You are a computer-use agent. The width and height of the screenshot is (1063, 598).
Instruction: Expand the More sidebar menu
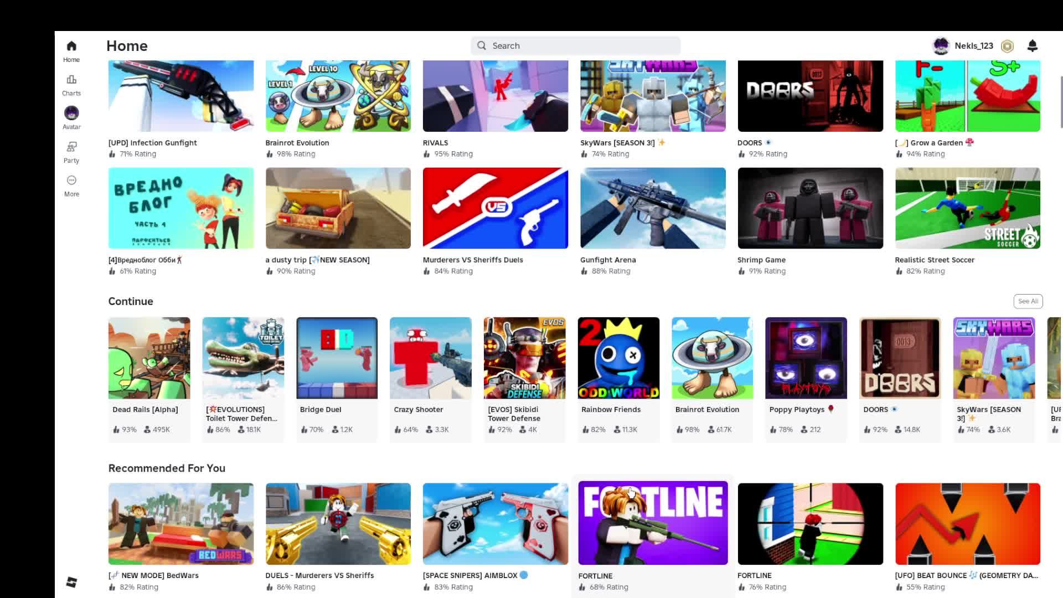point(71,181)
